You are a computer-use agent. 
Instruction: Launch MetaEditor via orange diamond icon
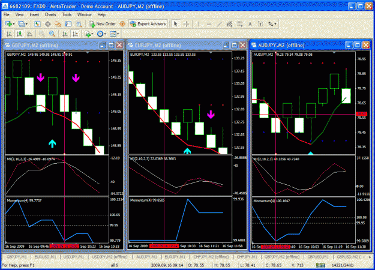click(x=122, y=24)
